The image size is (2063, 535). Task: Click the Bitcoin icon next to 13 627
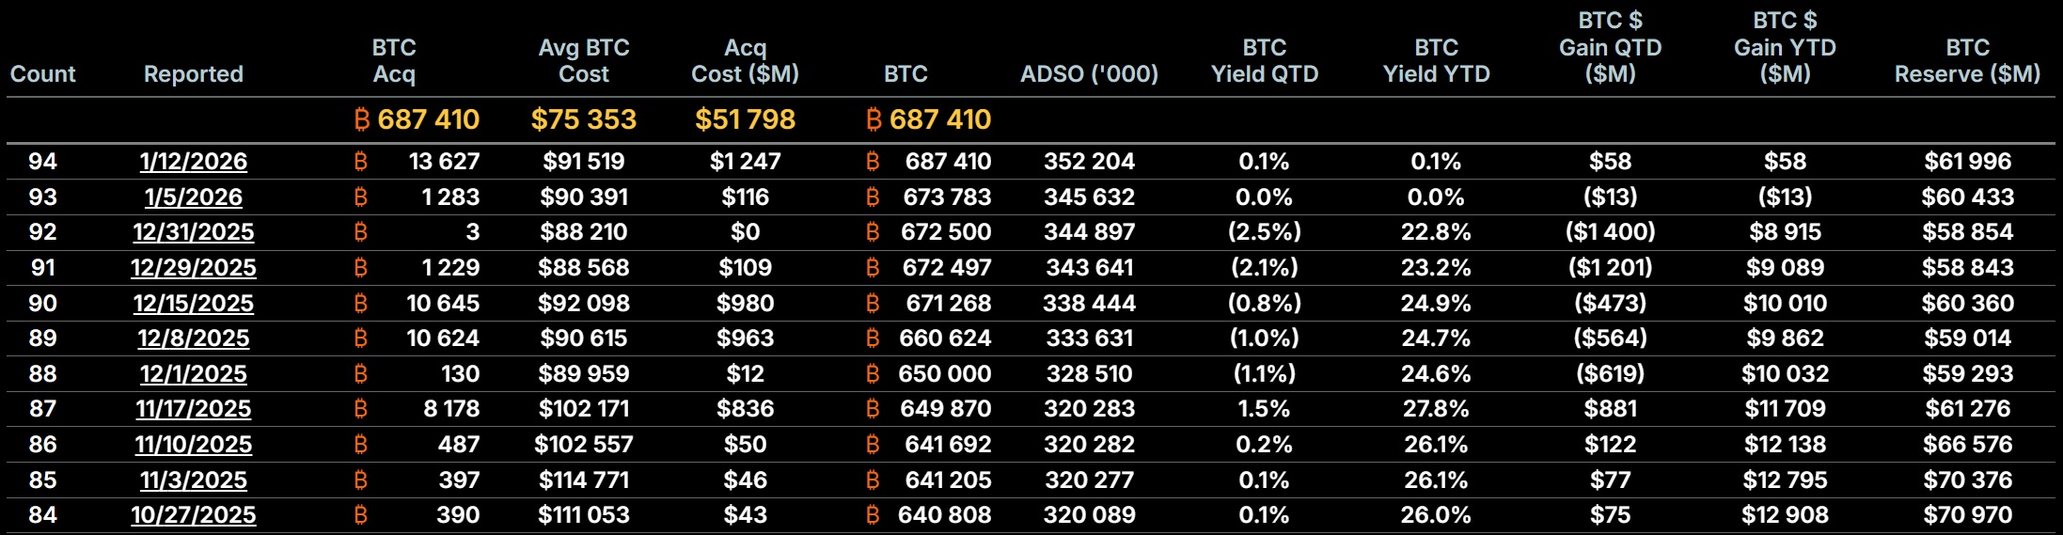pyautogui.click(x=361, y=162)
